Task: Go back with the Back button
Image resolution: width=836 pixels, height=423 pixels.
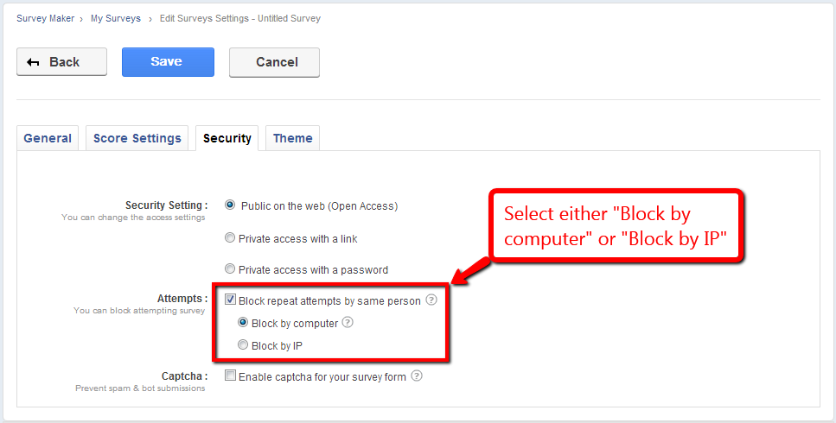Action: coord(61,62)
